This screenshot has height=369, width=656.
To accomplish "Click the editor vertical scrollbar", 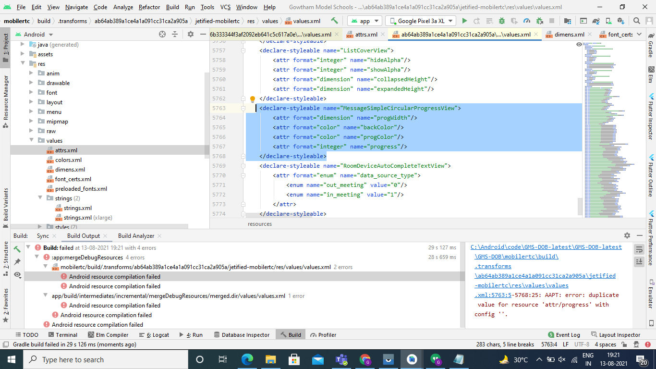I will [x=580, y=207].
